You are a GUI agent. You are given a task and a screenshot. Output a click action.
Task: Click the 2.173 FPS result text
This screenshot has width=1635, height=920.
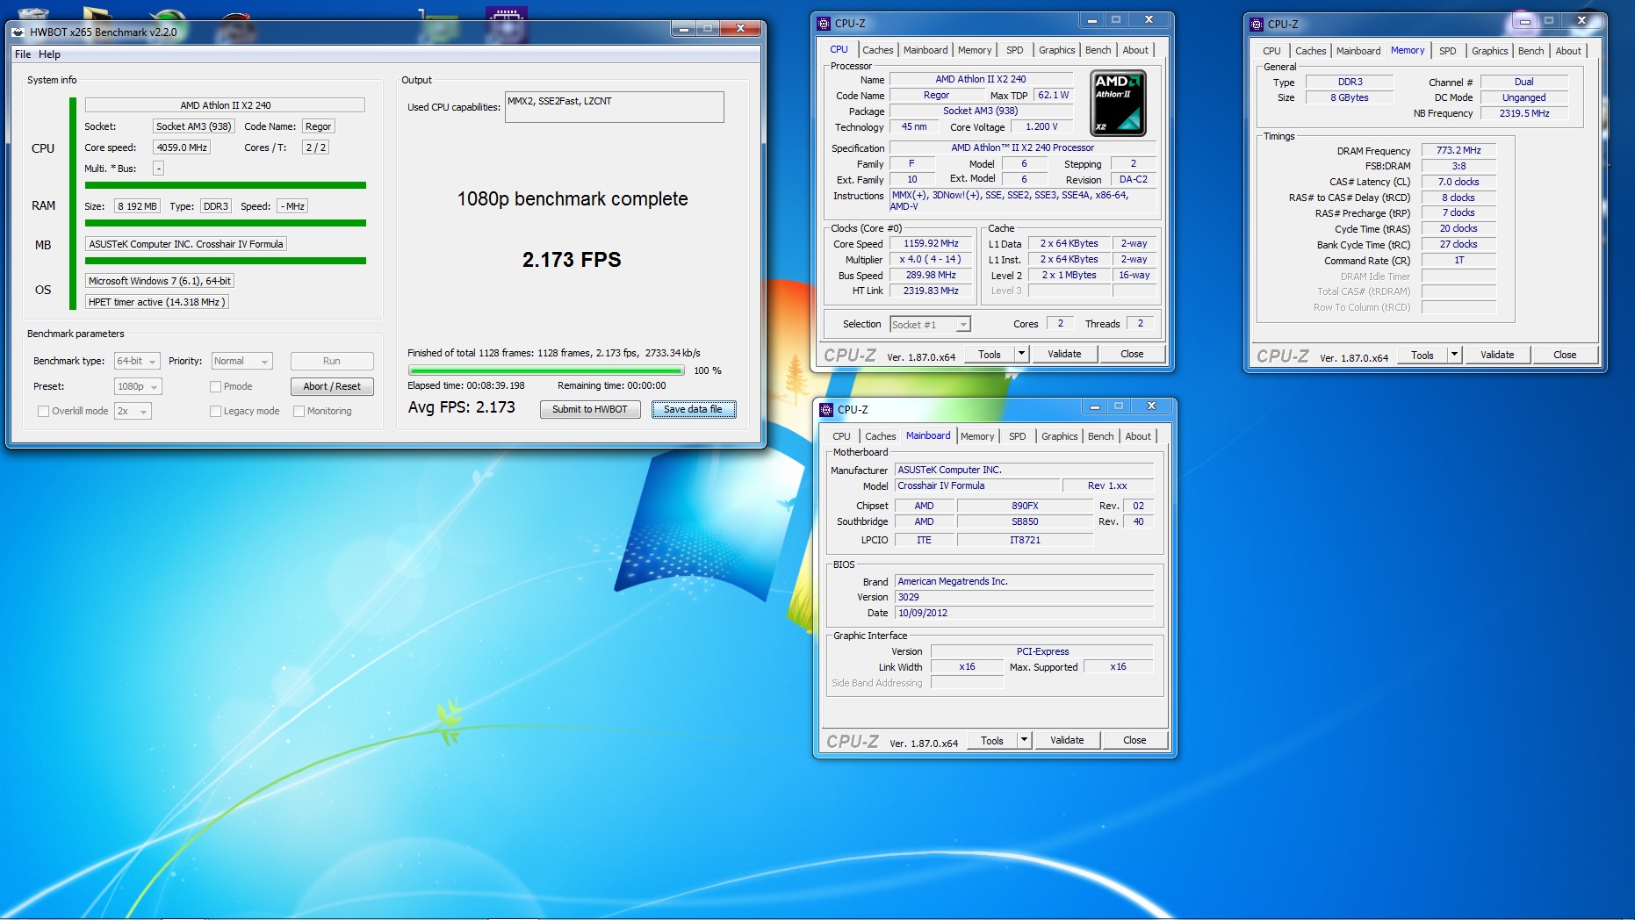pyautogui.click(x=572, y=260)
